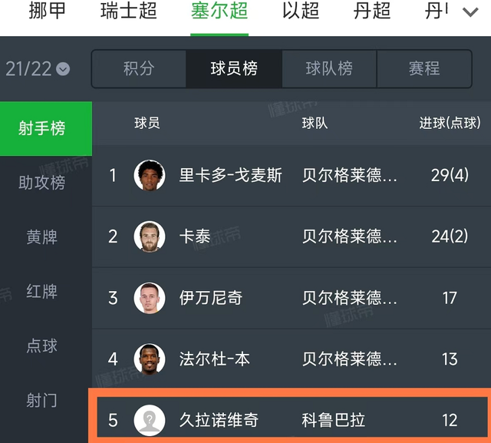Open the 科鲁巴拉 team link
The width and height of the screenshot is (491, 443).
[x=333, y=420]
